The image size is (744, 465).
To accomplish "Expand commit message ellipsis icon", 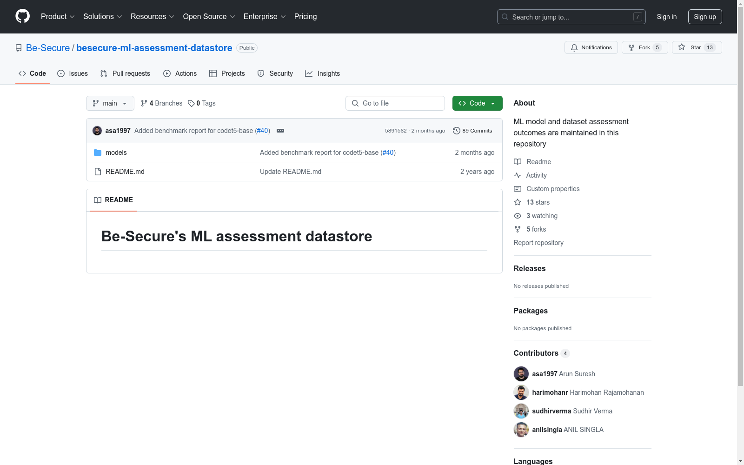I will 280,131.
